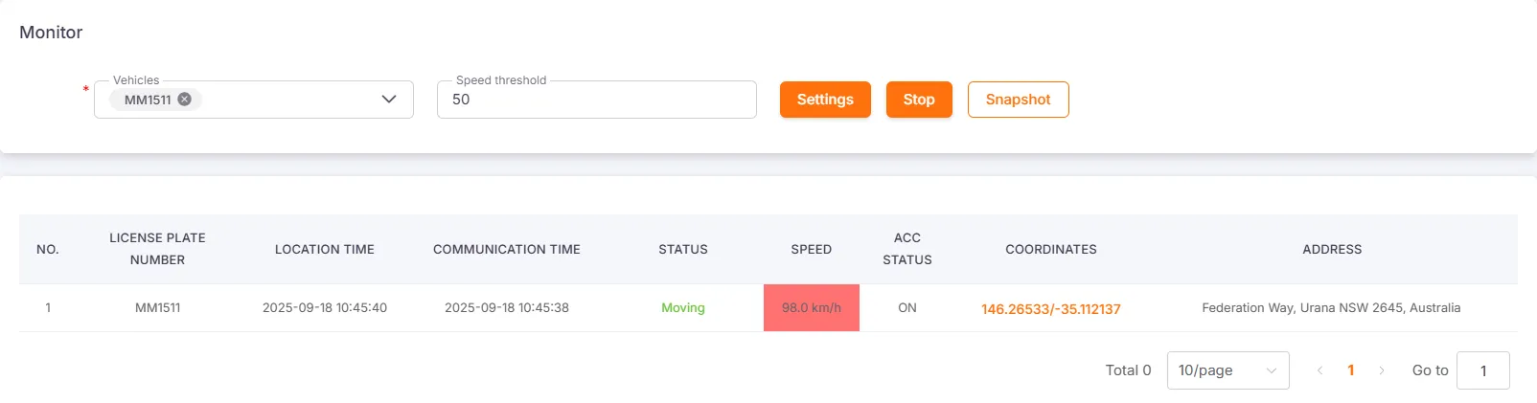This screenshot has height=403, width=1537.
Task: Click the Speed column header
Action: coord(811,249)
